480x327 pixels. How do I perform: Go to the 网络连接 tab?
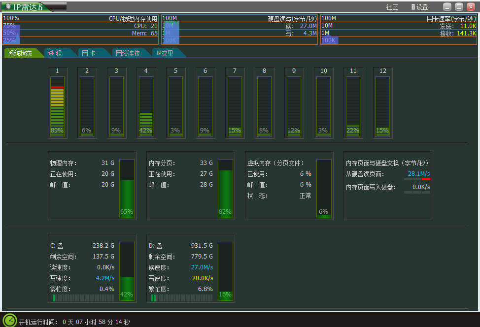coord(127,53)
